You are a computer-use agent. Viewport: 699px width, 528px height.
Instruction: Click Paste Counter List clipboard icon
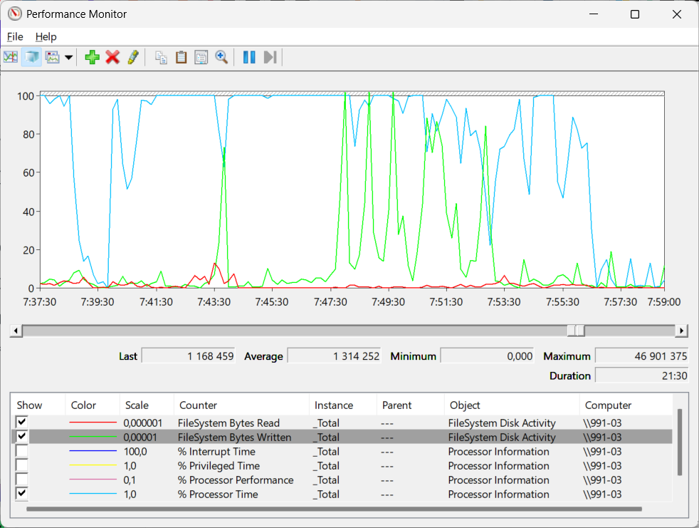click(x=182, y=57)
